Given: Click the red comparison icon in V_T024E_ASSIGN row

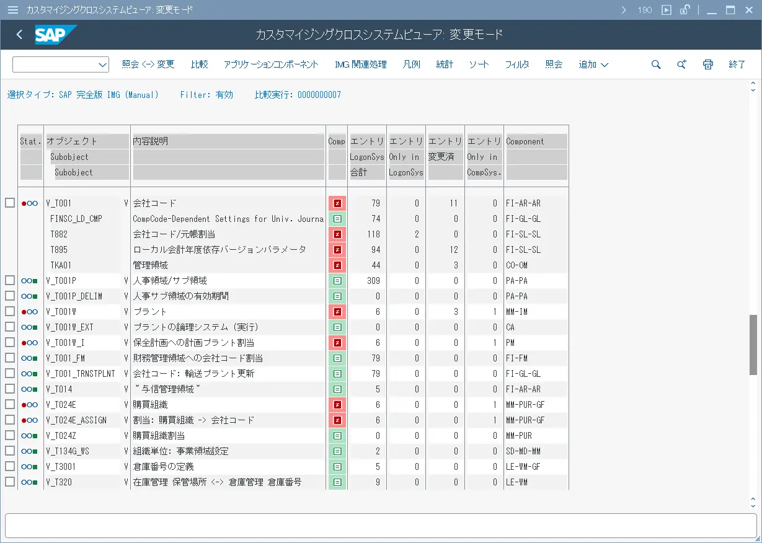Looking at the screenshot, I should (337, 420).
